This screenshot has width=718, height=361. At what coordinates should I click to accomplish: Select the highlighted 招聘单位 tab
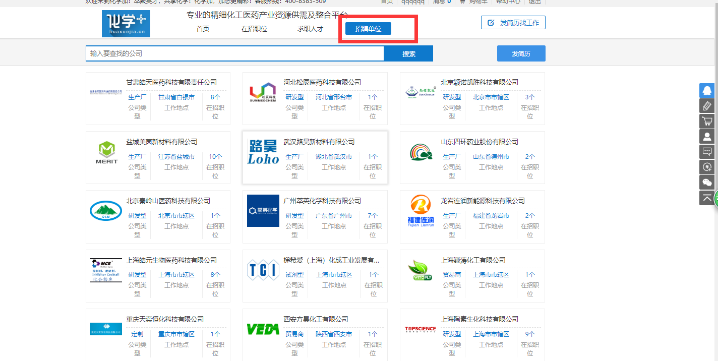[368, 29]
